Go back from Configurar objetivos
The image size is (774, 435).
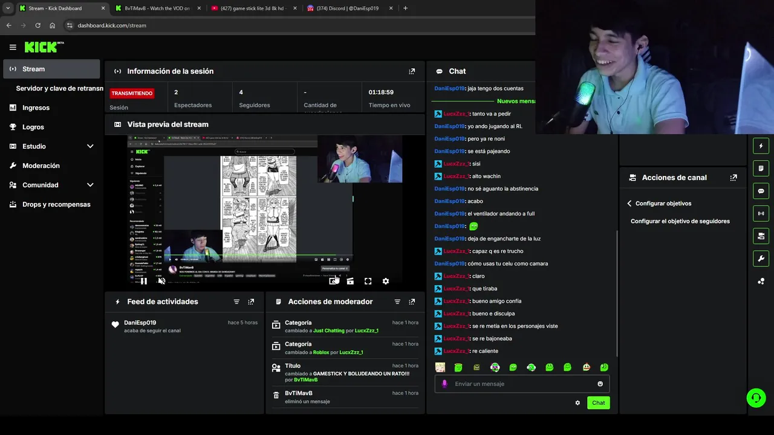[x=629, y=204]
